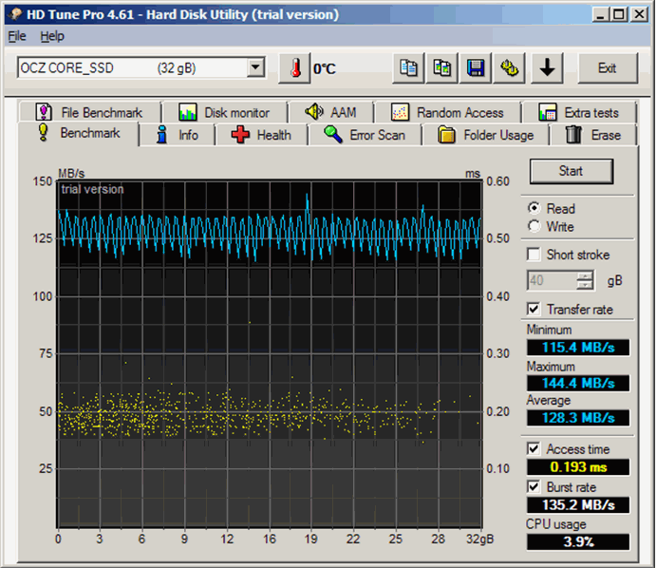Click the Benchmark light bulb icon
This screenshot has height=568, width=656.
tap(43, 132)
